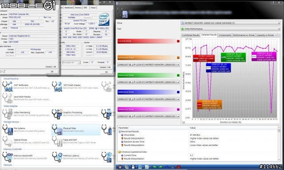Open the .NET Multi-Media benchmark icon

click(x=57, y=87)
